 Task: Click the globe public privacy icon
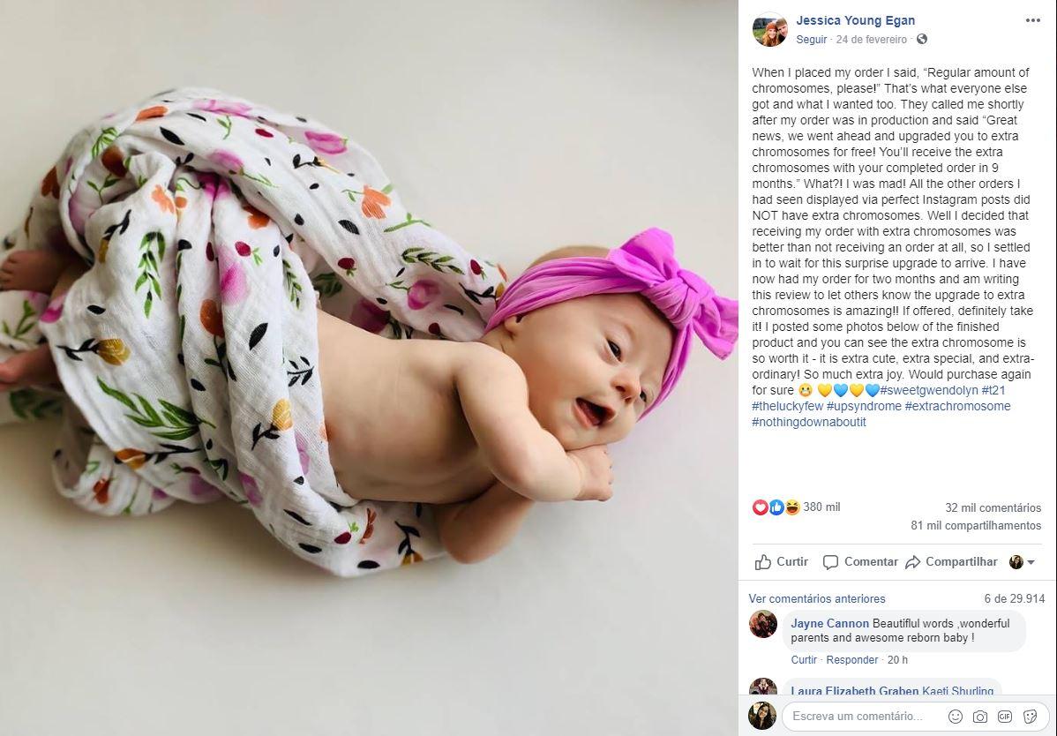tap(921, 39)
